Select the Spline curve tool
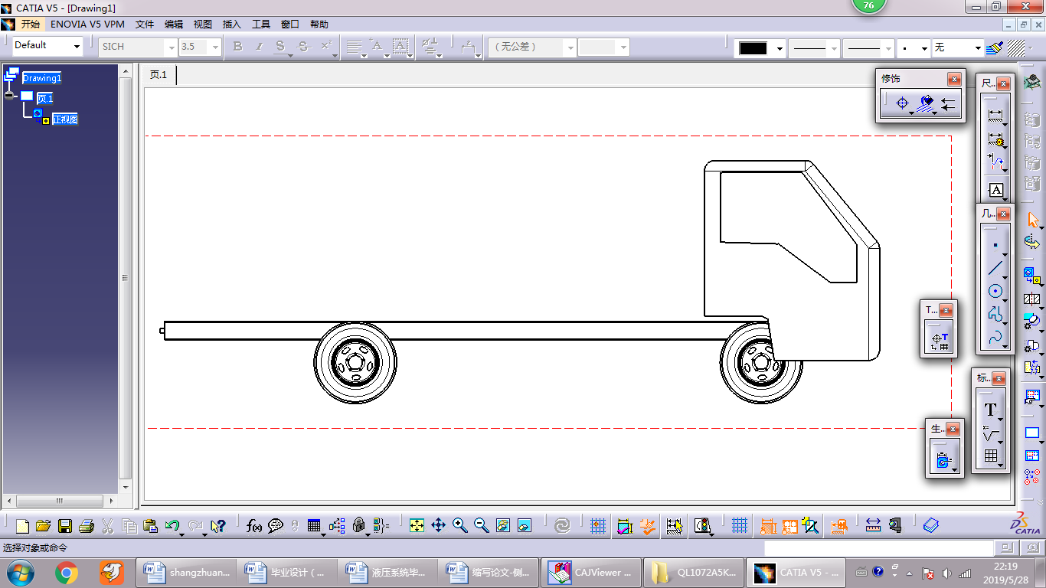 tap(995, 336)
